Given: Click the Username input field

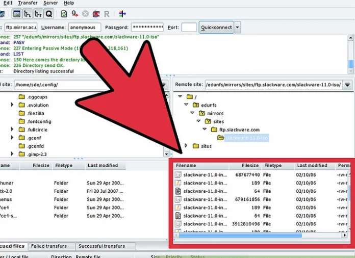Looking at the screenshot, I should [x=85, y=28].
